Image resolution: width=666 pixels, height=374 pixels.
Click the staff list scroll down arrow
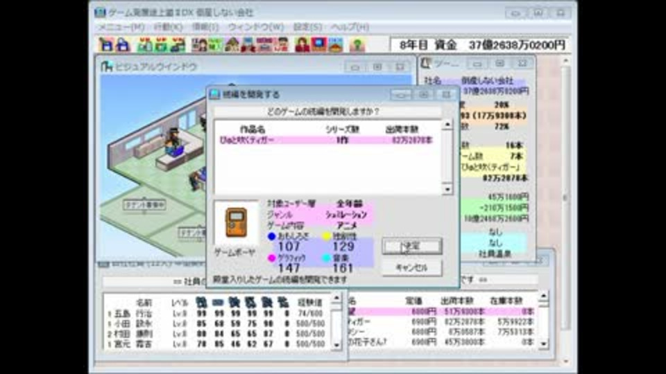pos(336,345)
